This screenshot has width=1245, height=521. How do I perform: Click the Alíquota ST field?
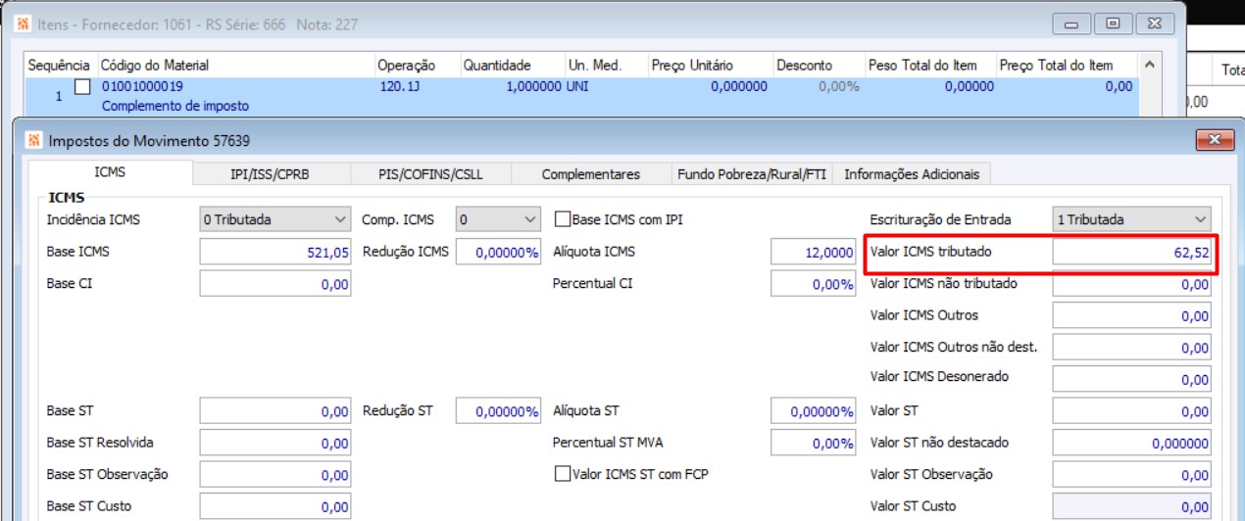pos(813,411)
